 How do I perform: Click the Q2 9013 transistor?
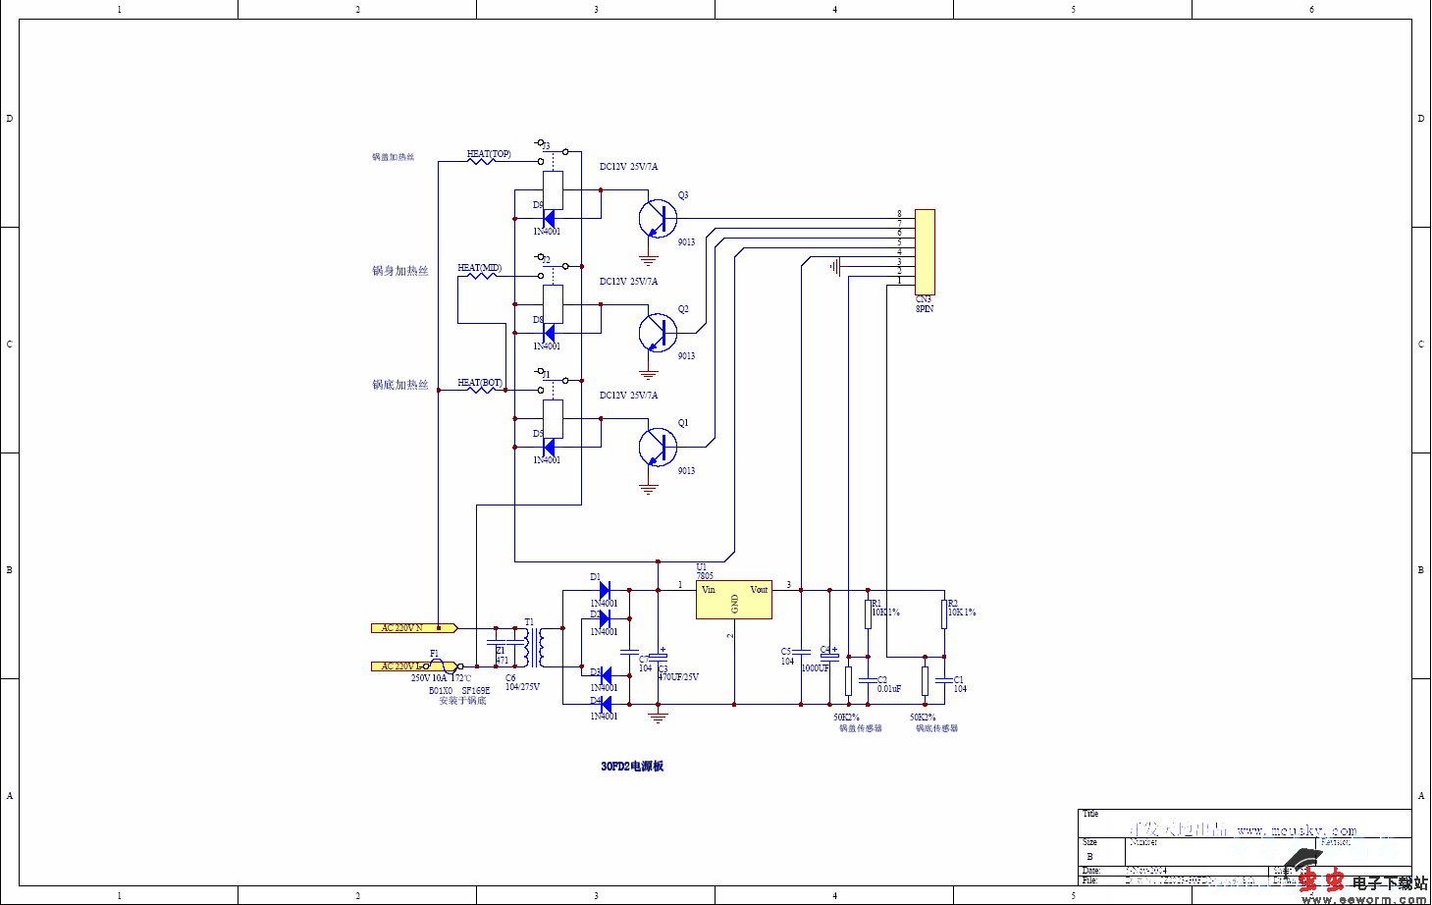coord(658,333)
